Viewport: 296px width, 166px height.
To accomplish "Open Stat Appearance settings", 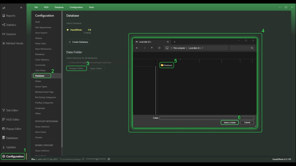I will (x=43, y=27).
